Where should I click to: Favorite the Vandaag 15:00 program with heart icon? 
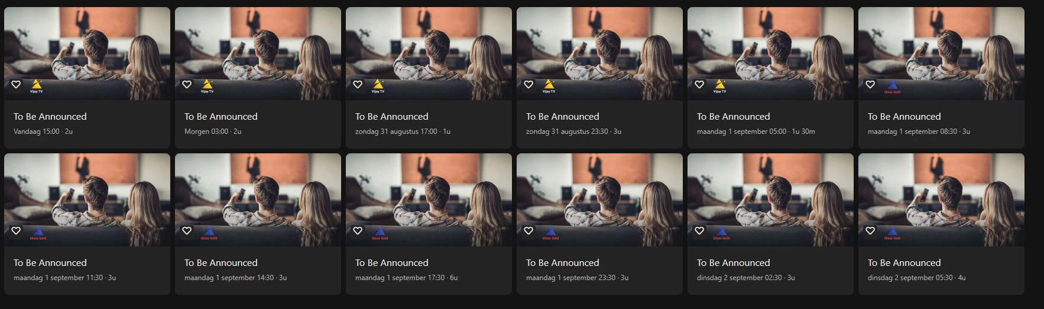coord(16,84)
